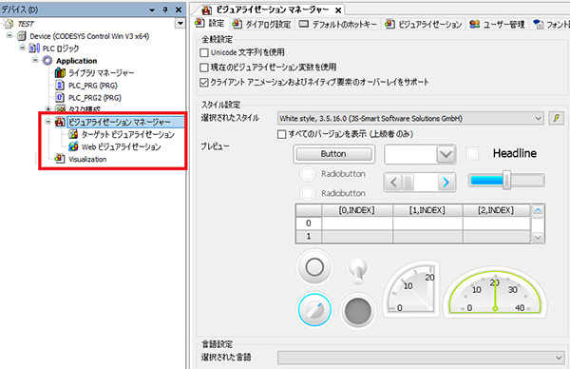Click the PLC_PRG (PRG) document icon
The image size is (570, 369).
[x=60, y=86]
